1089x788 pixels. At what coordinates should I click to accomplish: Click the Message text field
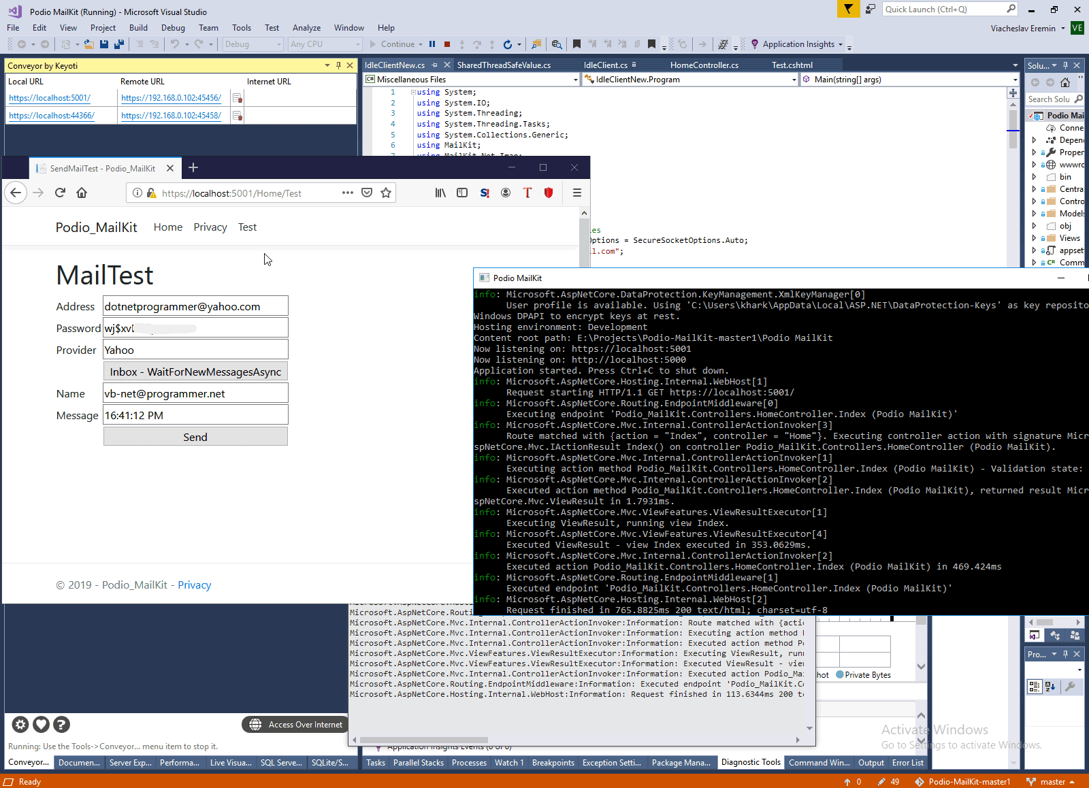195,415
